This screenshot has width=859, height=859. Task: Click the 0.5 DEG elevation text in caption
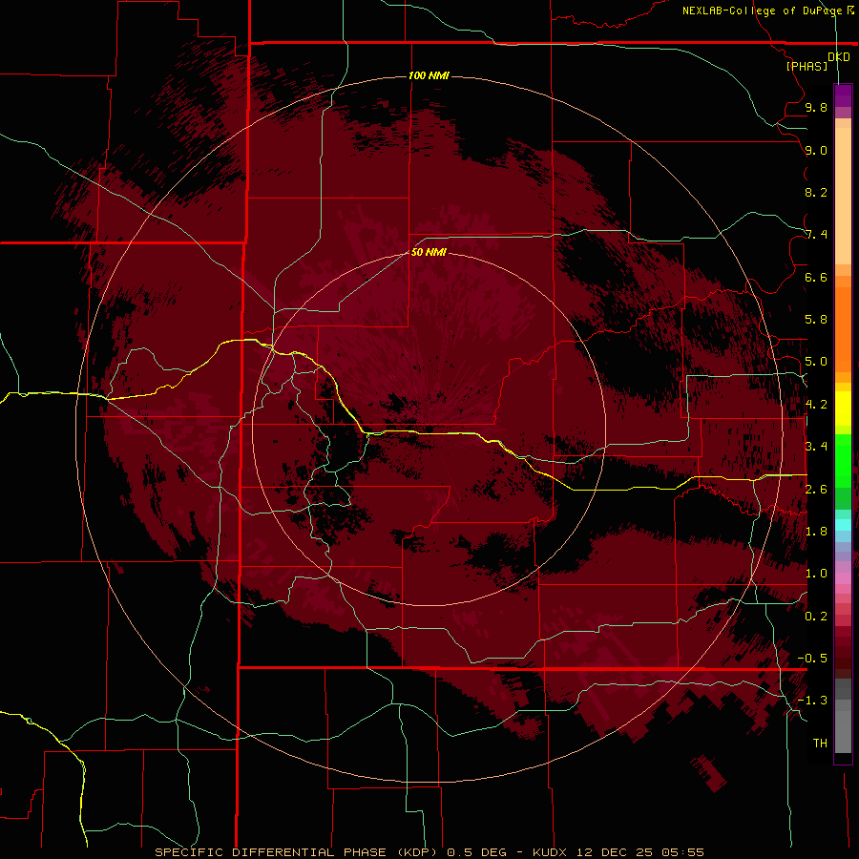pyautogui.click(x=476, y=852)
